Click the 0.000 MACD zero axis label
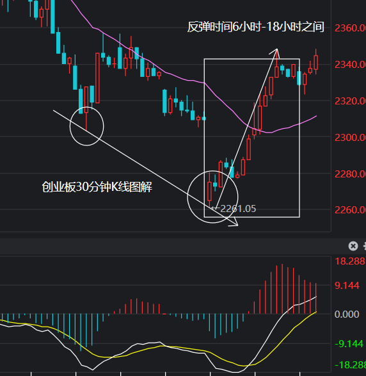This screenshot has height=376, width=366. tap(347, 314)
